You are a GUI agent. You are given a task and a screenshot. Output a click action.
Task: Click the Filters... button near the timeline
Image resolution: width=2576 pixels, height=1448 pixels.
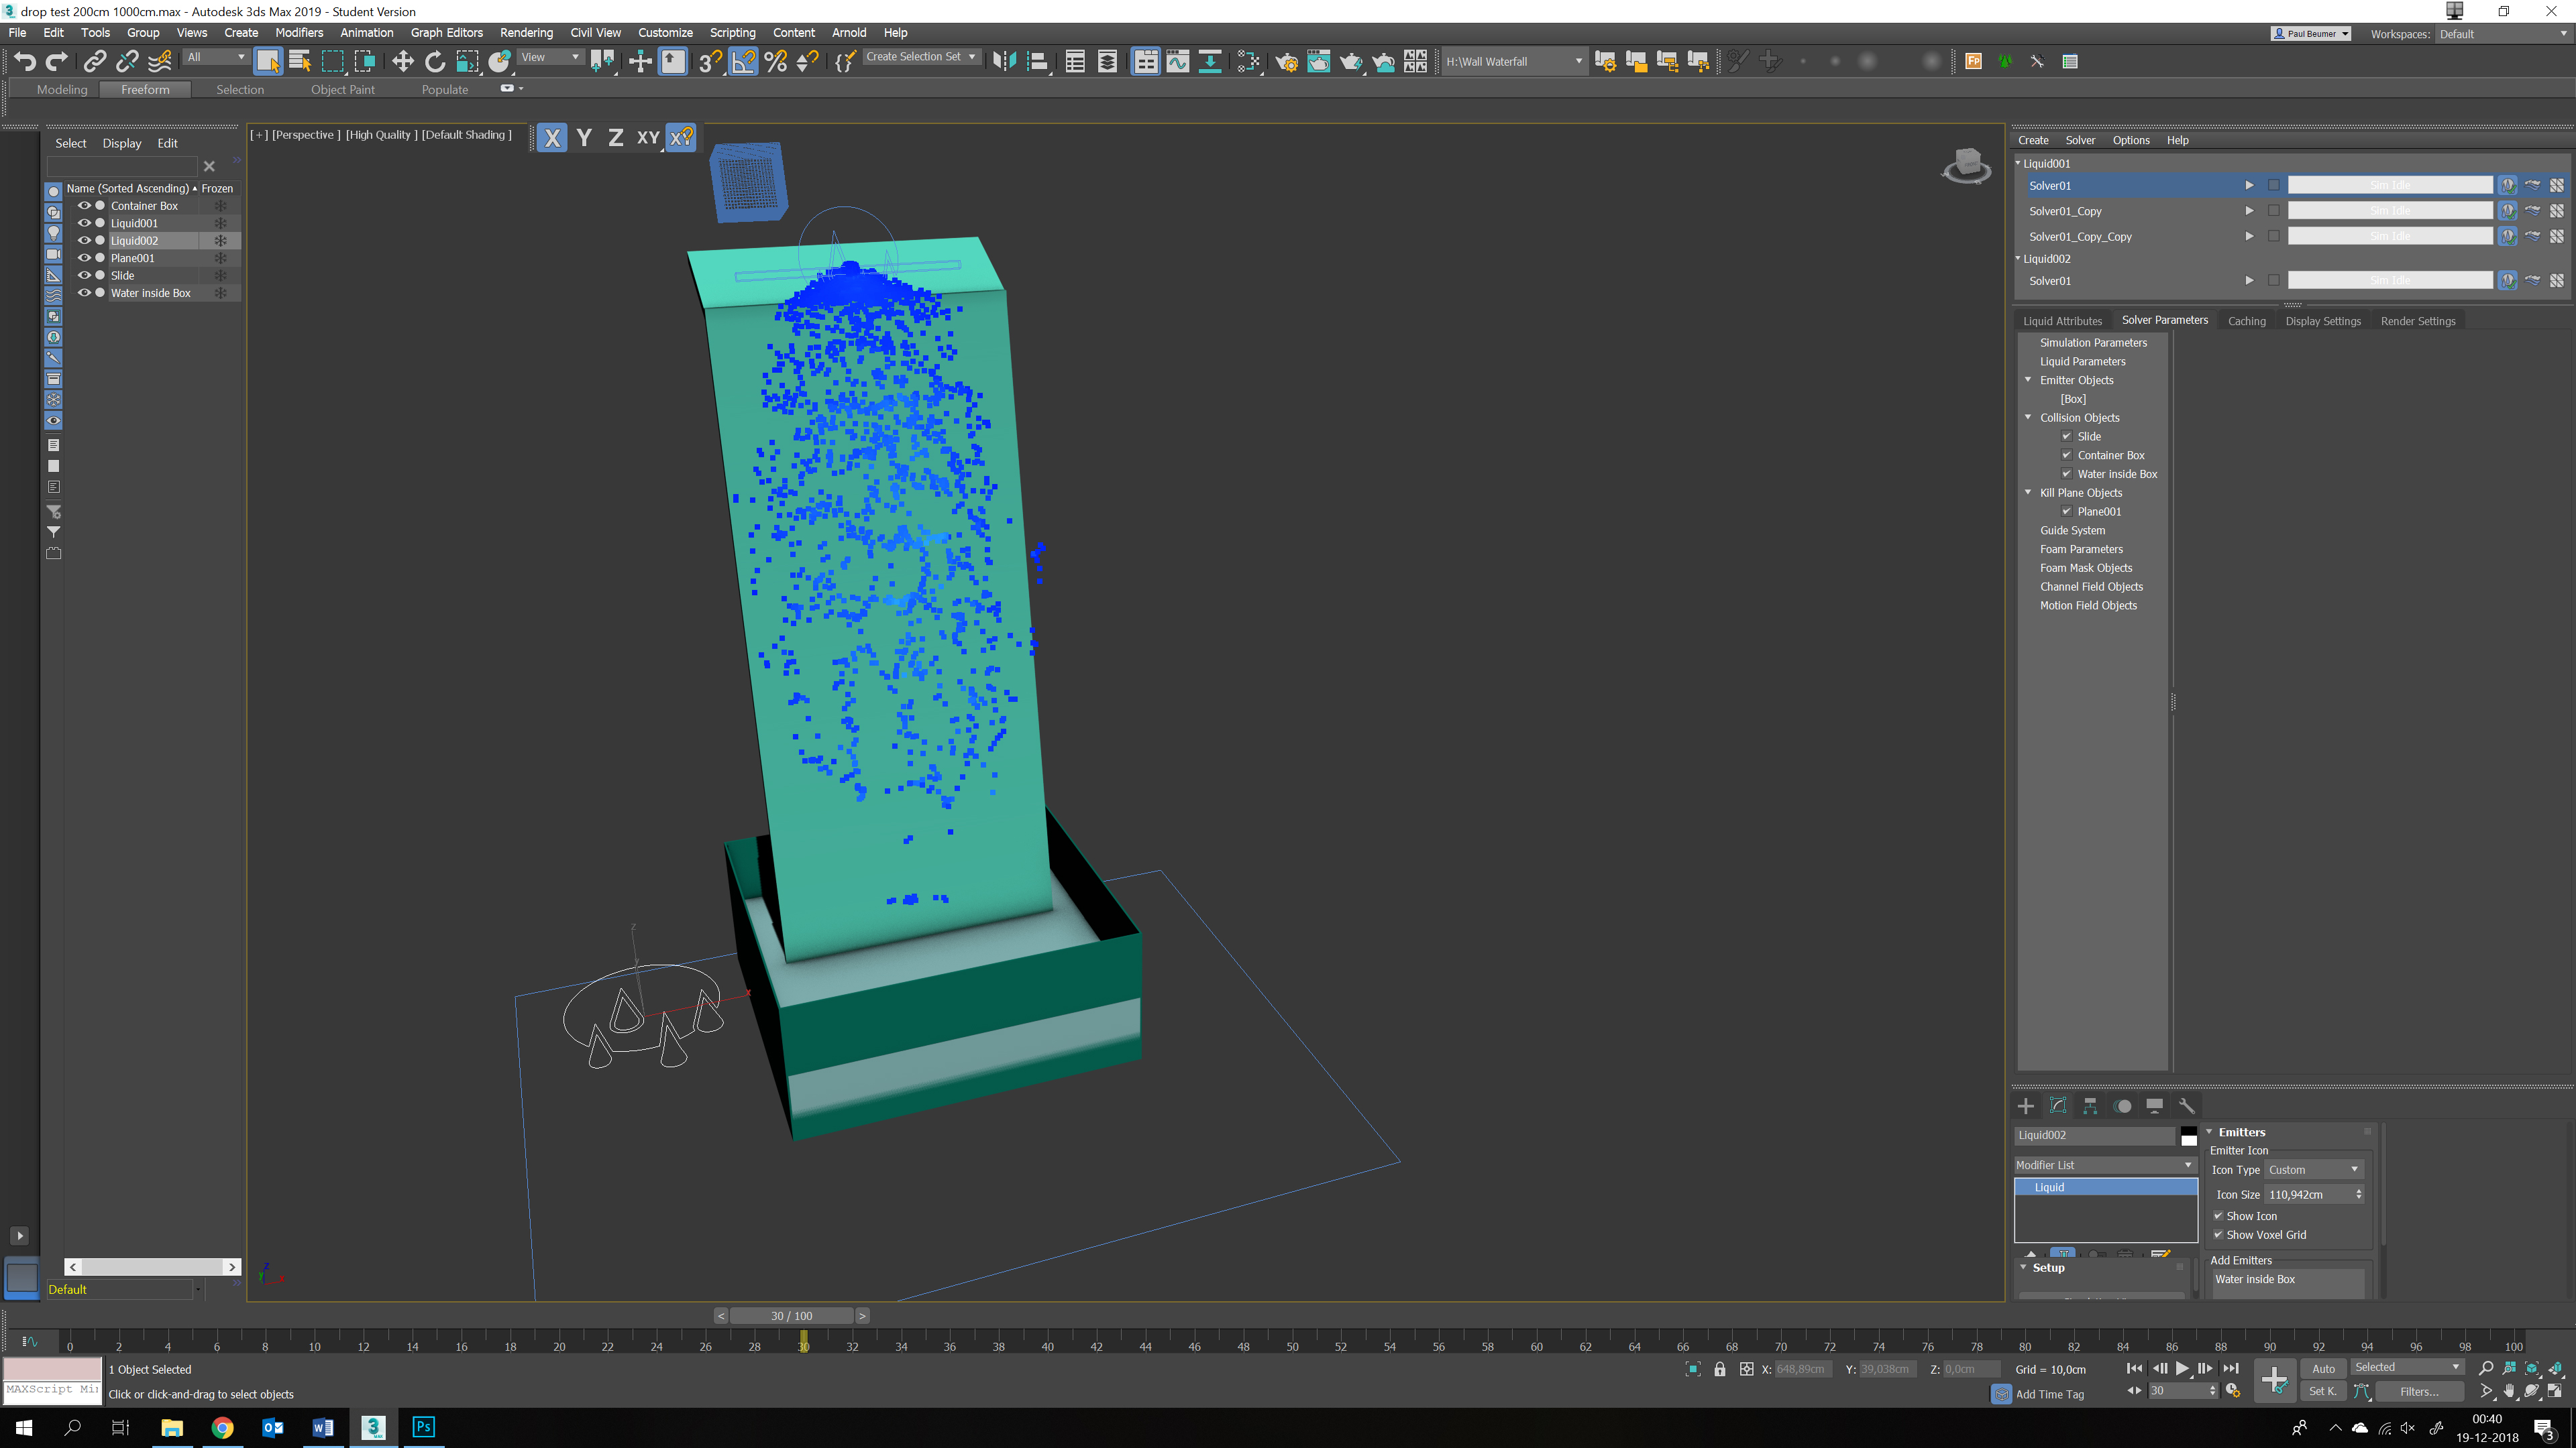tap(2419, 1391)
